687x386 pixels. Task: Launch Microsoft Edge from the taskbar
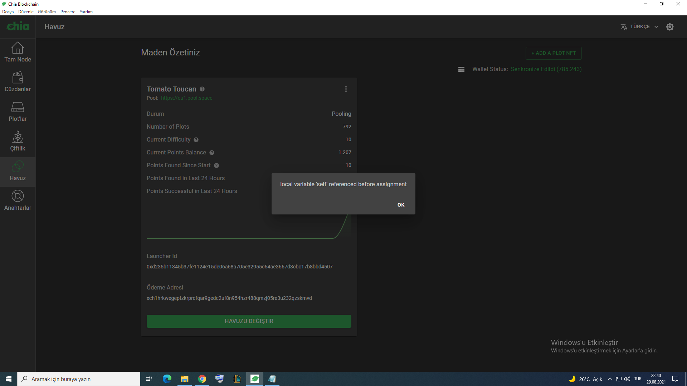click(167, 379)
